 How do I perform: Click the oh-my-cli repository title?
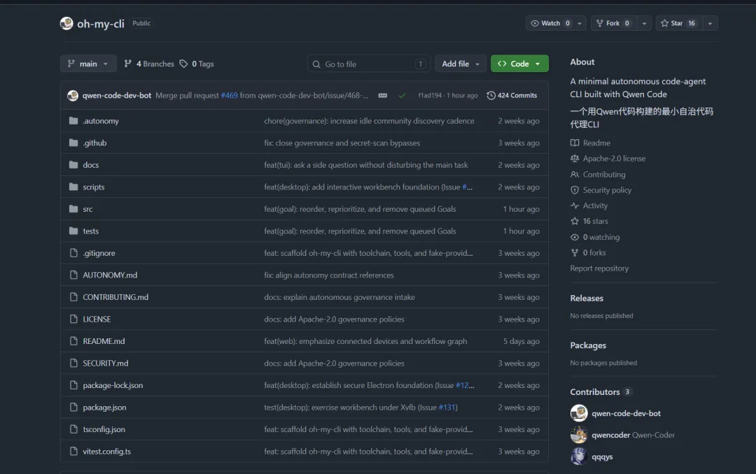[x=101, y=24]
